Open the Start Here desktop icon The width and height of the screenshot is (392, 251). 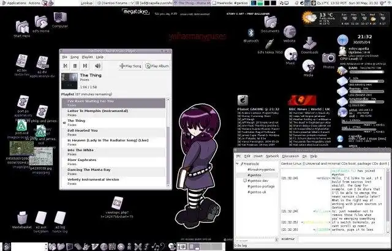pos(22,28)
